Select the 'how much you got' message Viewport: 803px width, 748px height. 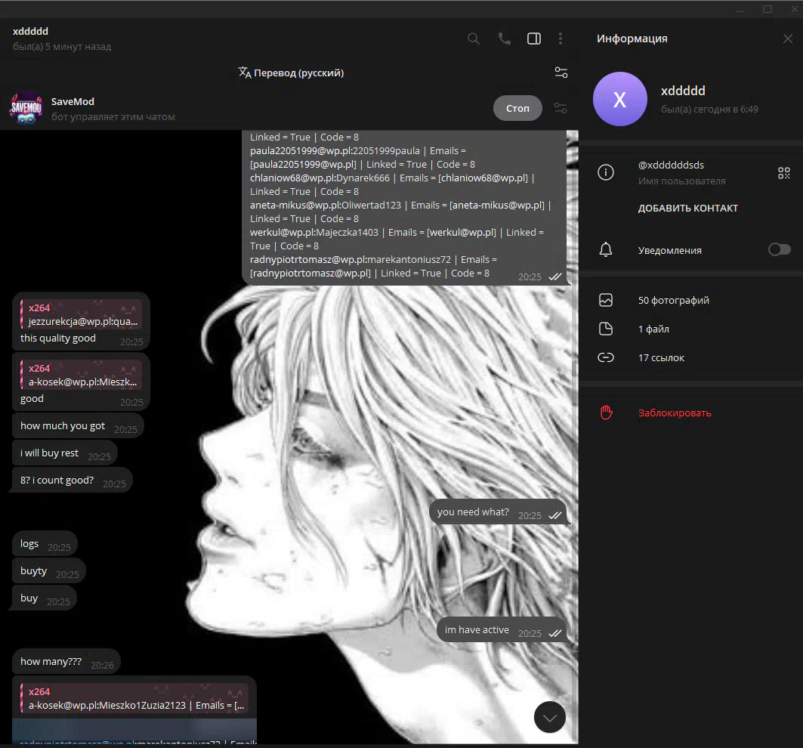[x=78, y=425]
